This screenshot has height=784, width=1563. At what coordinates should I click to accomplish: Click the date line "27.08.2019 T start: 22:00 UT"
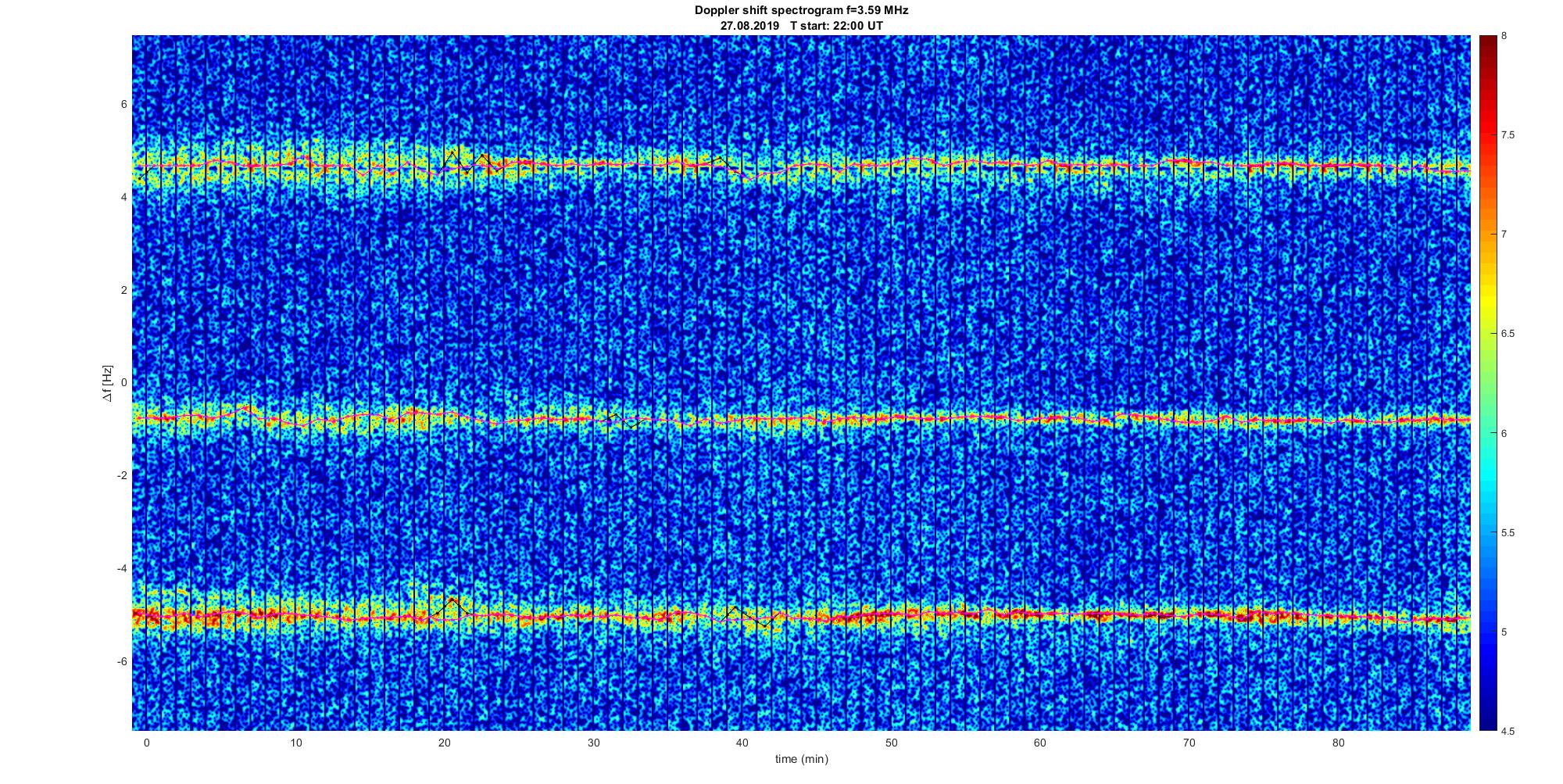pos(801,26)
